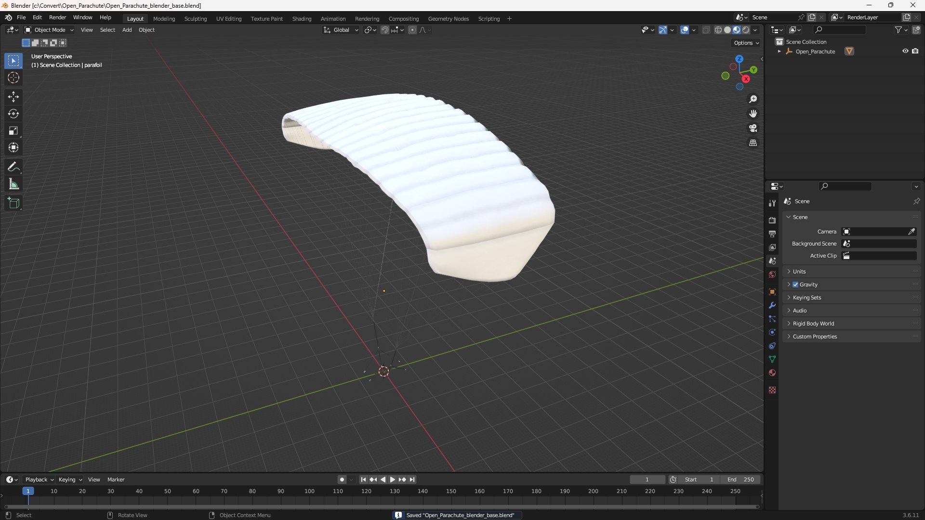Select the Cursor tool in the toolbar
This screenshot has height=520, width=925.
click(13, 78)
